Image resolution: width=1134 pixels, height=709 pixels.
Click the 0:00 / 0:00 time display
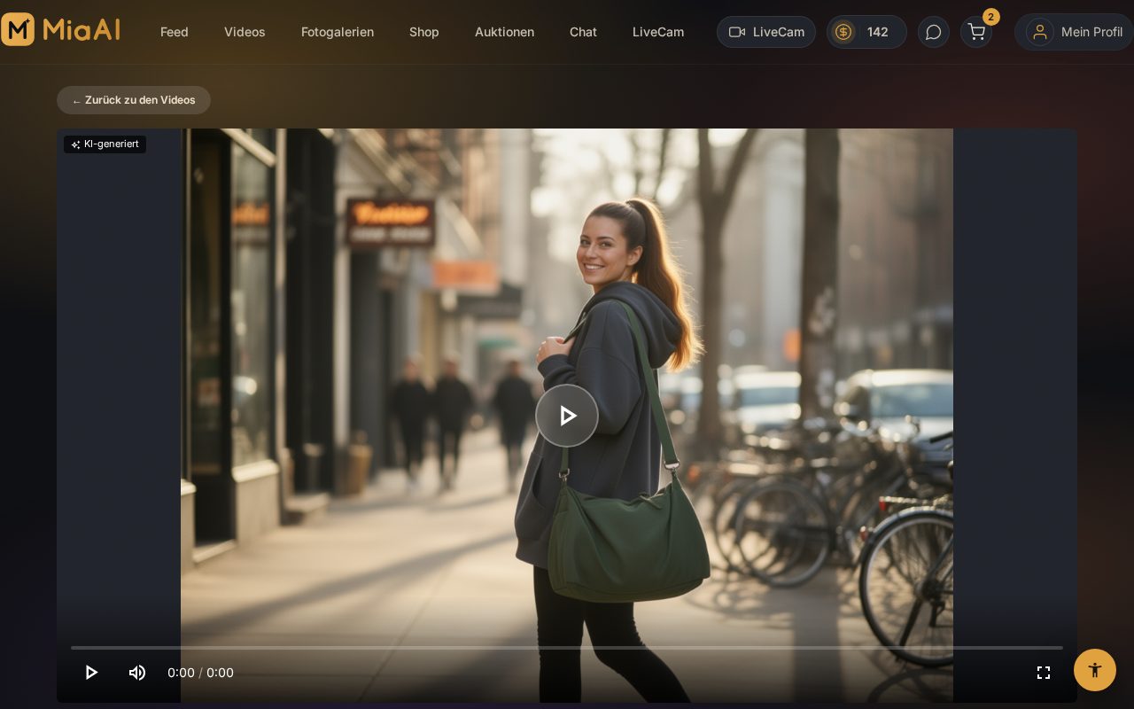tap(201, 673)
